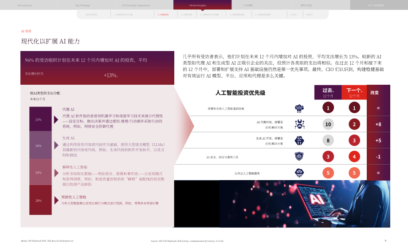This screenshot has height=248, width=408.
Task: Click the 过去 12个月 column header
Action: tap(328, 92)
